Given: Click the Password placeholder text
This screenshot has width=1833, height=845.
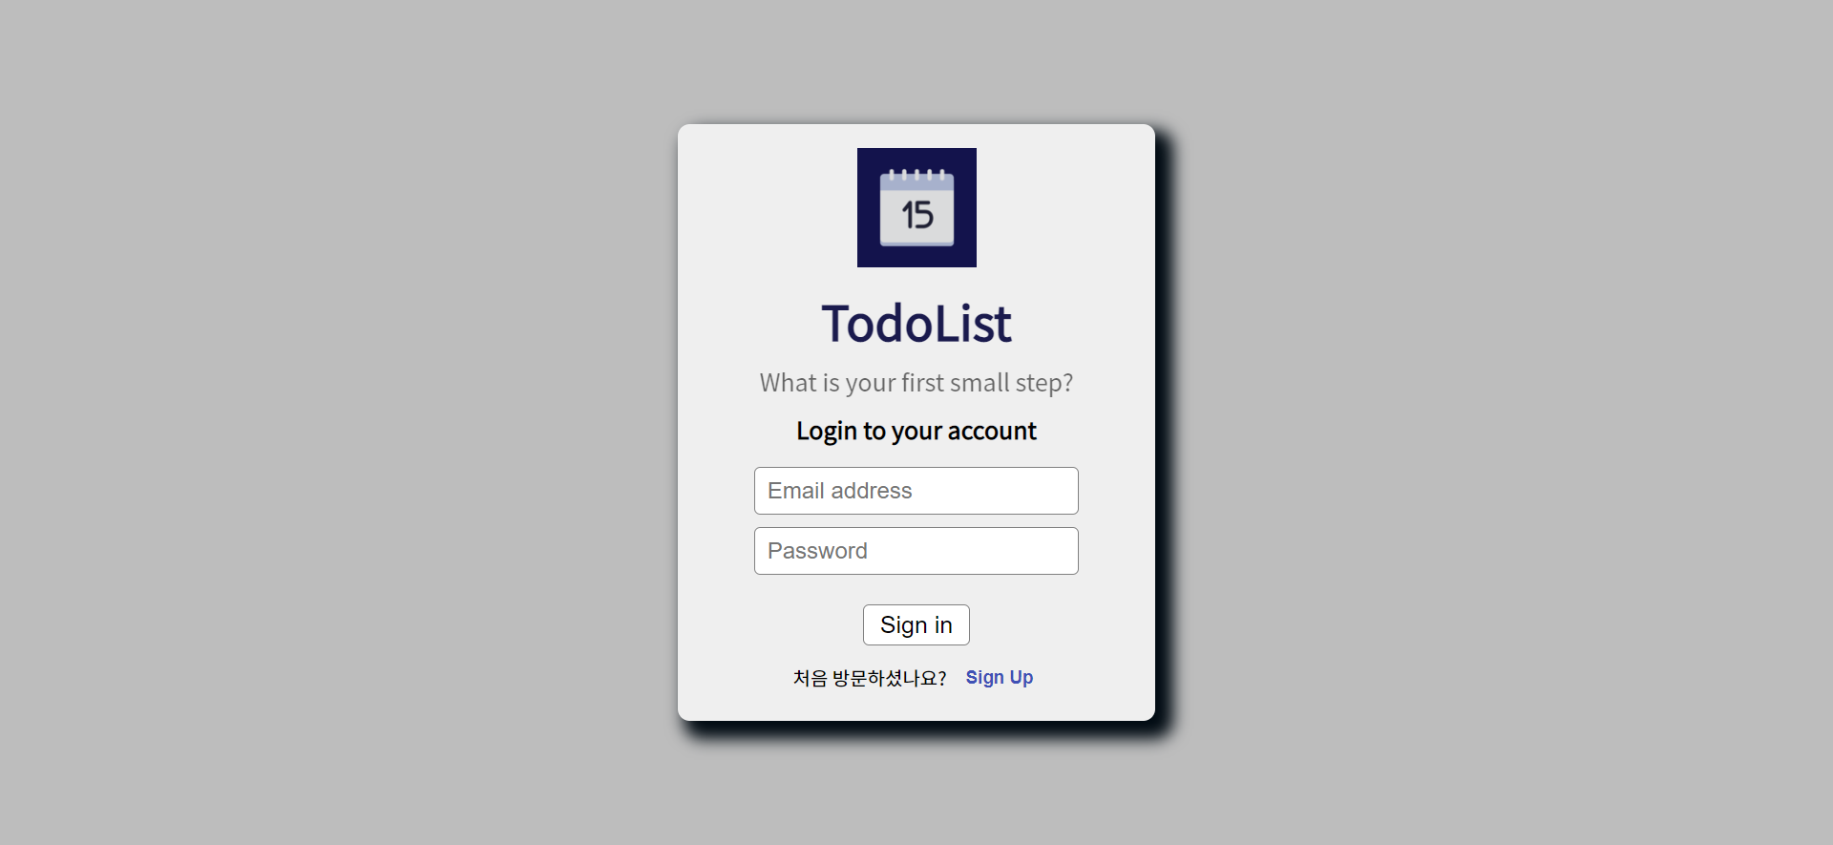Looking at the screenshot, I should pos(817,551).
